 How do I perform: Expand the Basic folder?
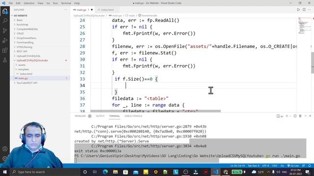[20, 20]
